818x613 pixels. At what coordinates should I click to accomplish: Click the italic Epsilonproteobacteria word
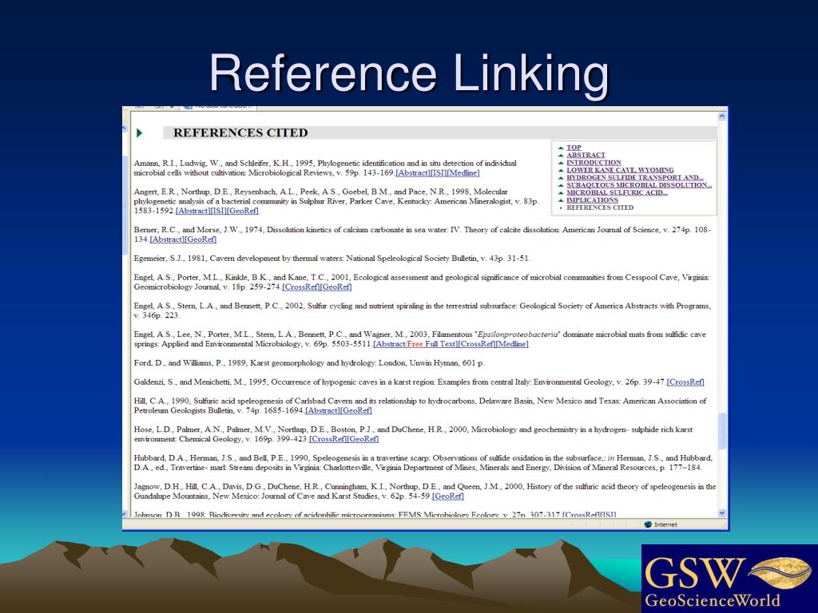(518, 334)
